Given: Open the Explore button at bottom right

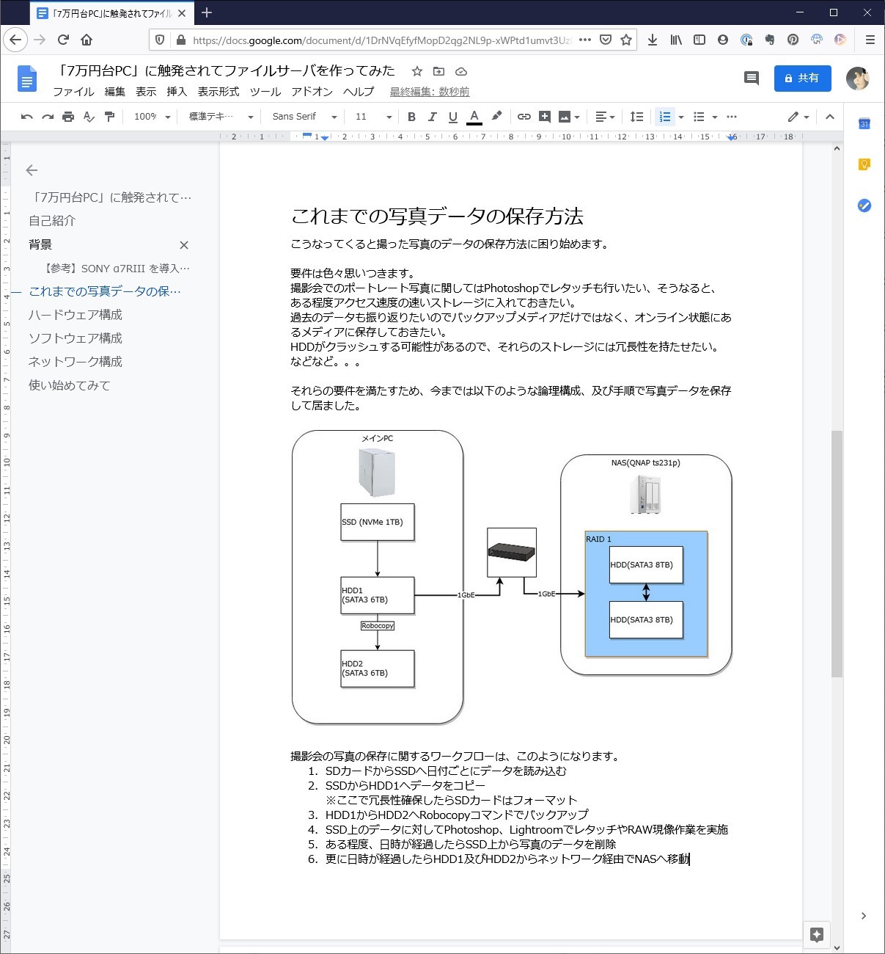Looking at the screenshot, I should (817, 934).
